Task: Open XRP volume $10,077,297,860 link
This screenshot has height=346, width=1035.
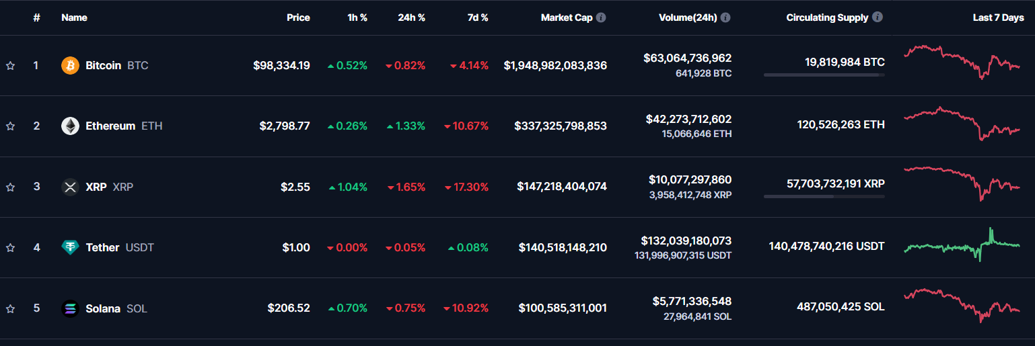Action: (x=690, y=179)
